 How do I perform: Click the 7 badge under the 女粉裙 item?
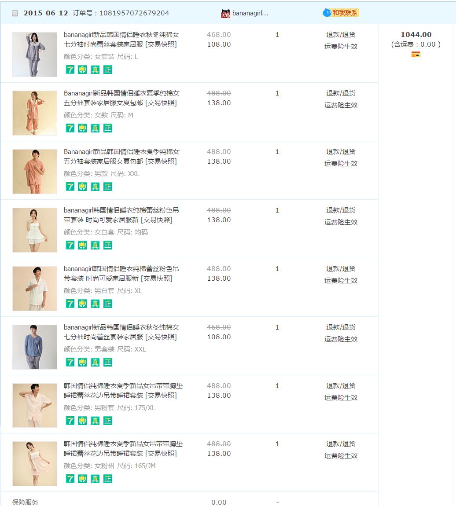point(70,479)
